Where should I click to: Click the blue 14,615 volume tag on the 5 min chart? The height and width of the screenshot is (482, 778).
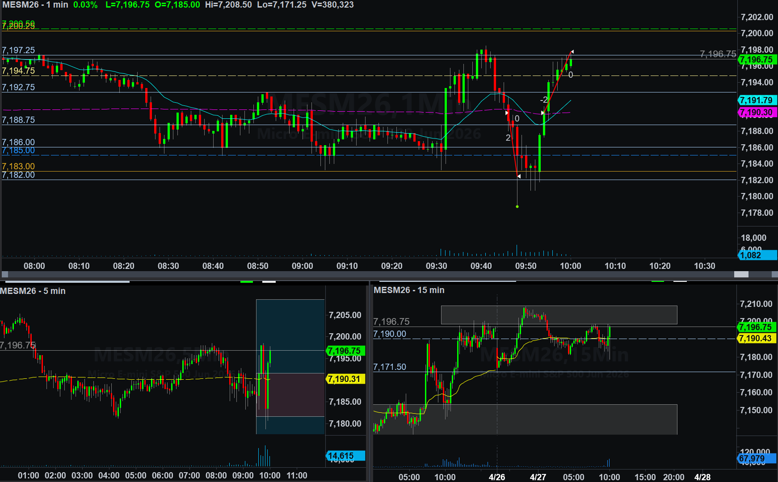coord(345,456)
